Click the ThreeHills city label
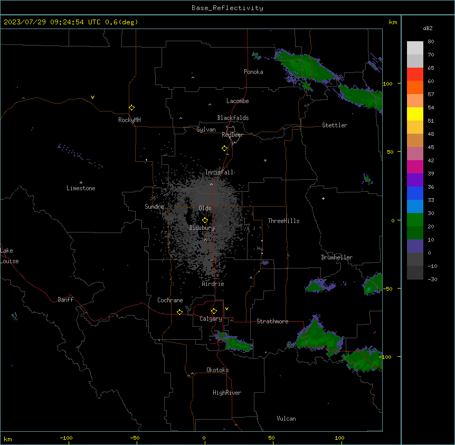The width and height of the screenshot is (455, 445). (x=283, y=221)
